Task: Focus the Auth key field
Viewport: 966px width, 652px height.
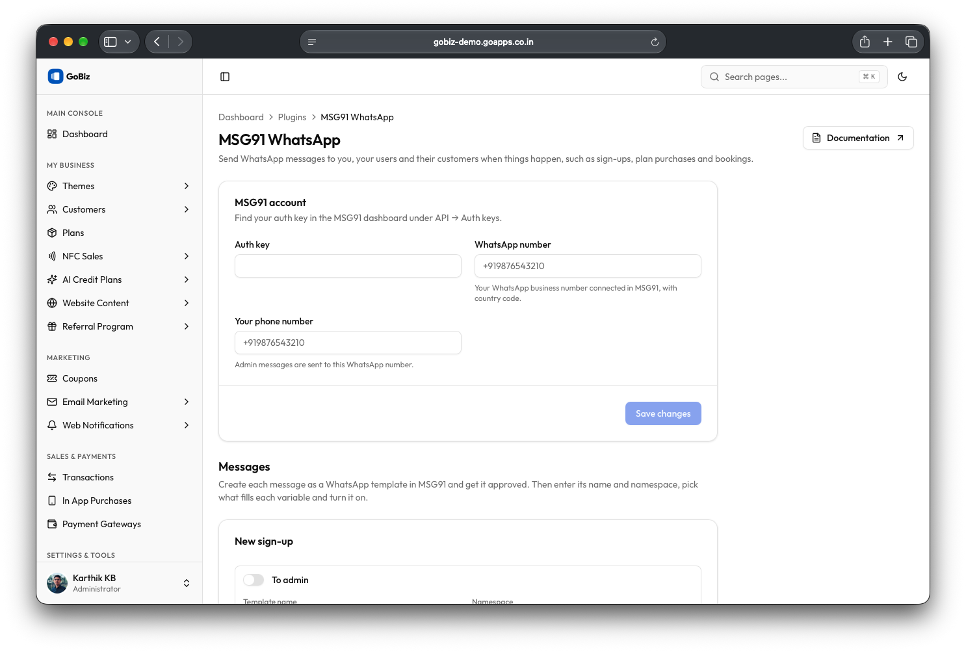Action: coord(348,266)
